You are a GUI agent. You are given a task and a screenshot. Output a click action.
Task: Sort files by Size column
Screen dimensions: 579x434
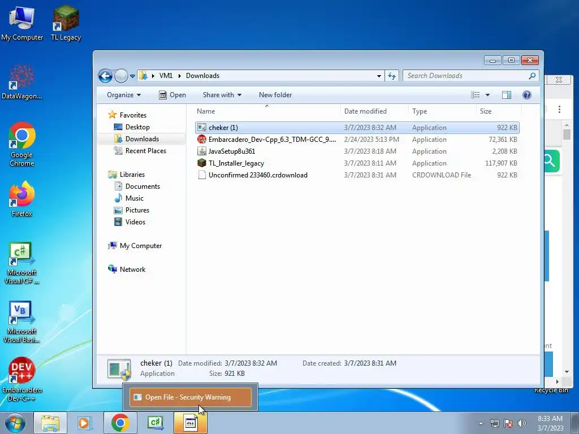[499, 111]
